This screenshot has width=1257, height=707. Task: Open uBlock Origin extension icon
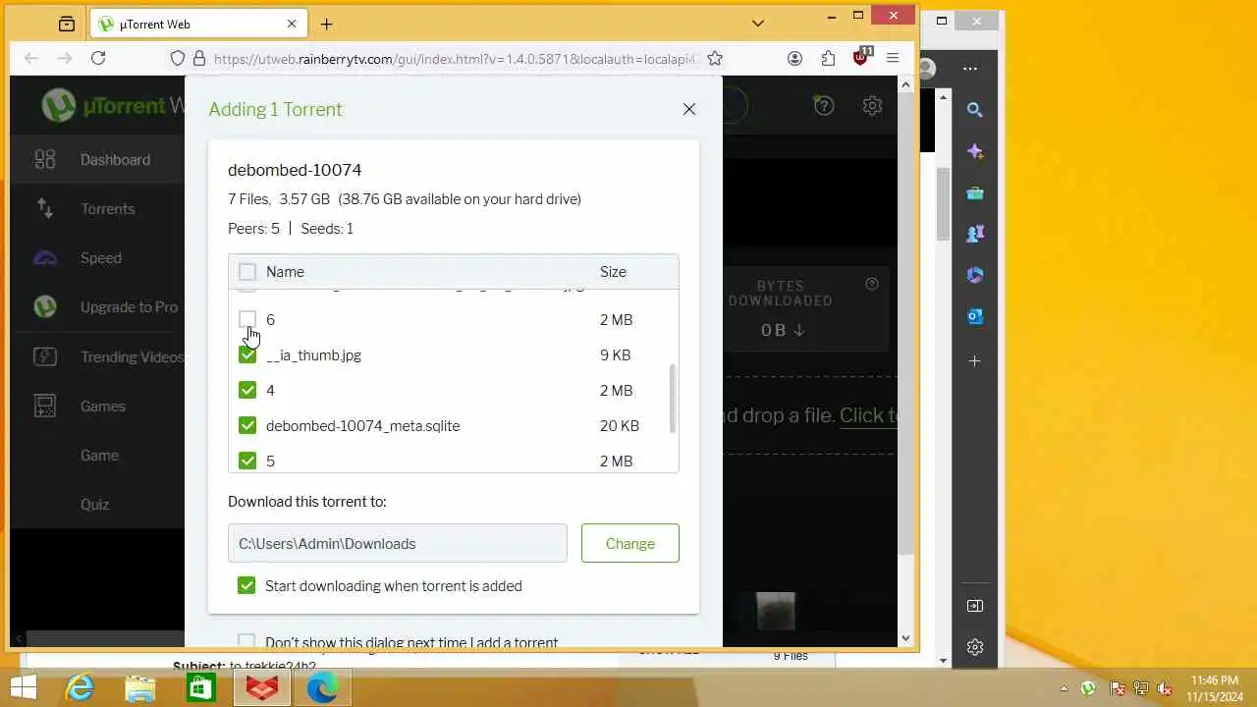pos(861,56)
